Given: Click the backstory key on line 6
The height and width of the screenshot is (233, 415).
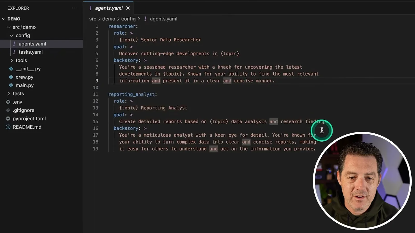Looking at the screenshot, I should [126, 60].
